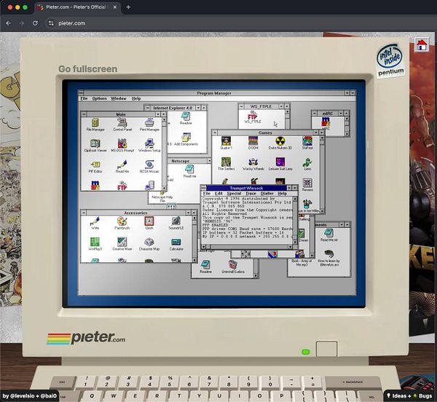Open Program Manager Options menu

[x=99, y=98]
